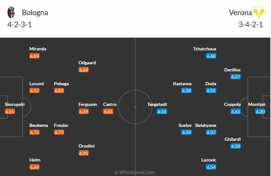Viewport: 271px width, 176px height.
Task: Select Lazovic's 6.54 rating badge
Action: (211, 167)
